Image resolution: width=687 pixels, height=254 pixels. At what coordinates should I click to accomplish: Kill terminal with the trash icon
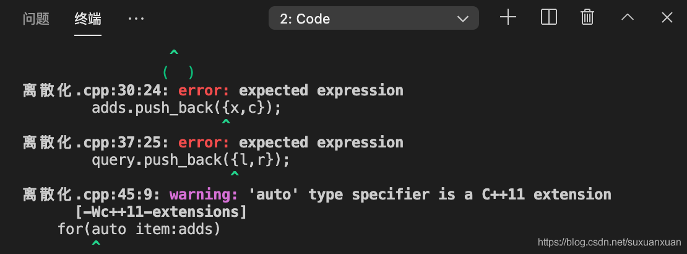(x=587, y=18)
